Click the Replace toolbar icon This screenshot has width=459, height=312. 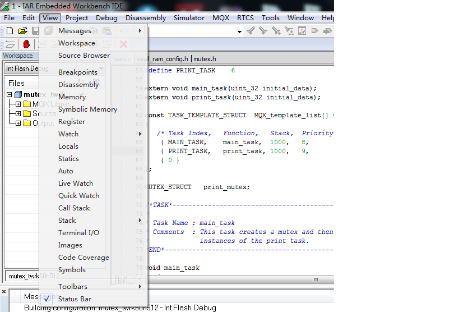[x=289, y=31]
